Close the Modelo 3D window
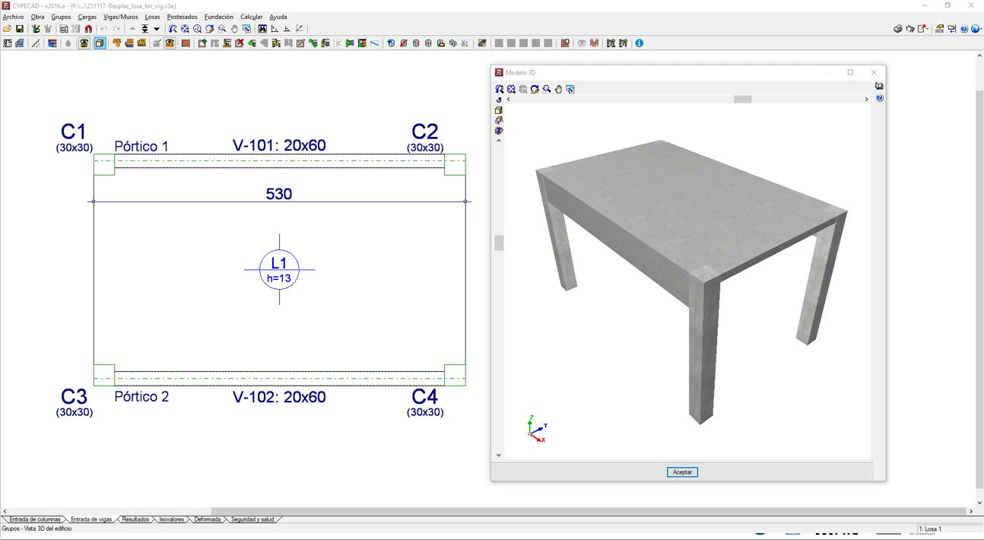This screenshot has width=984, height=540. pyautogui.click(x=874, y=72)
